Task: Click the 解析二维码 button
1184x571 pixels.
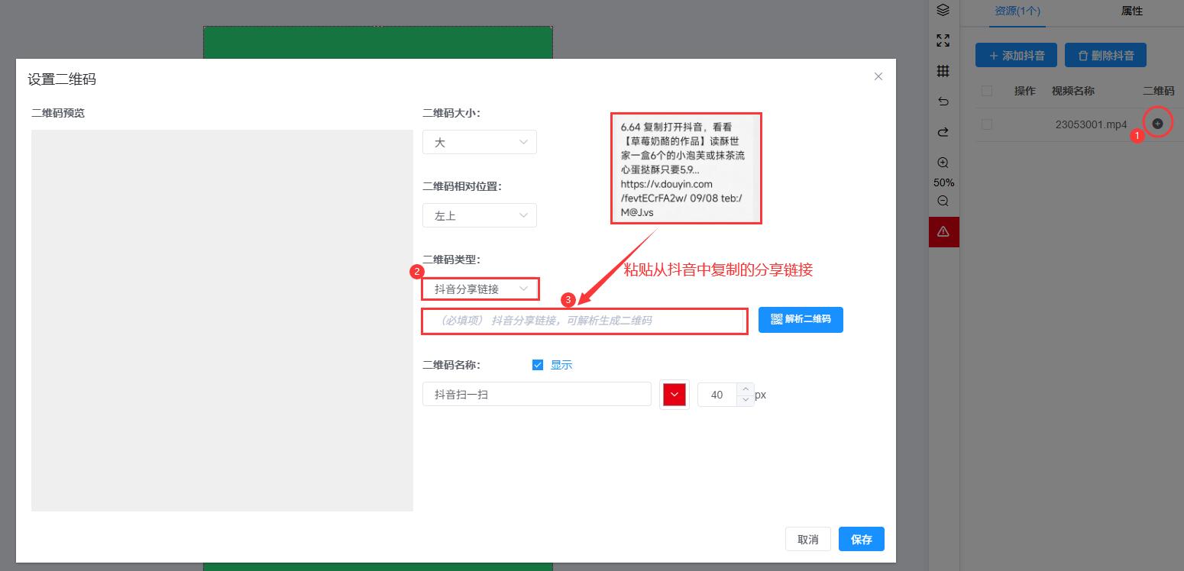Action: click(x=801, y=319)
